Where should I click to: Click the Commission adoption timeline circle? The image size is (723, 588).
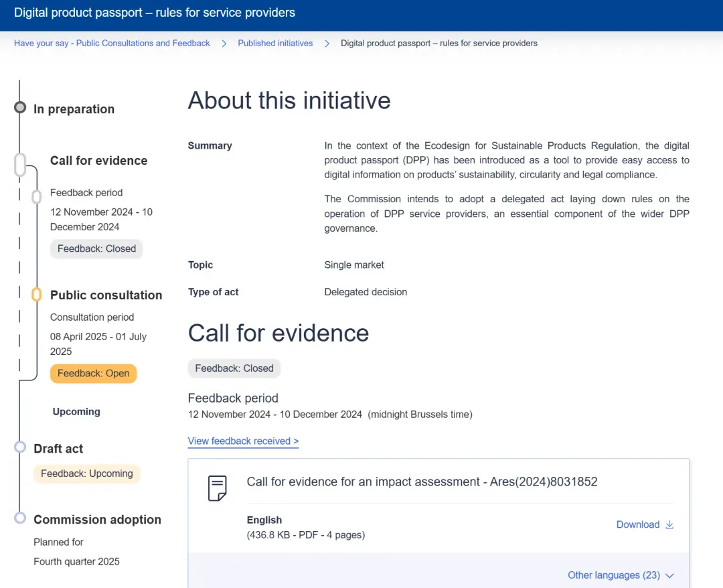pos(20,518)
